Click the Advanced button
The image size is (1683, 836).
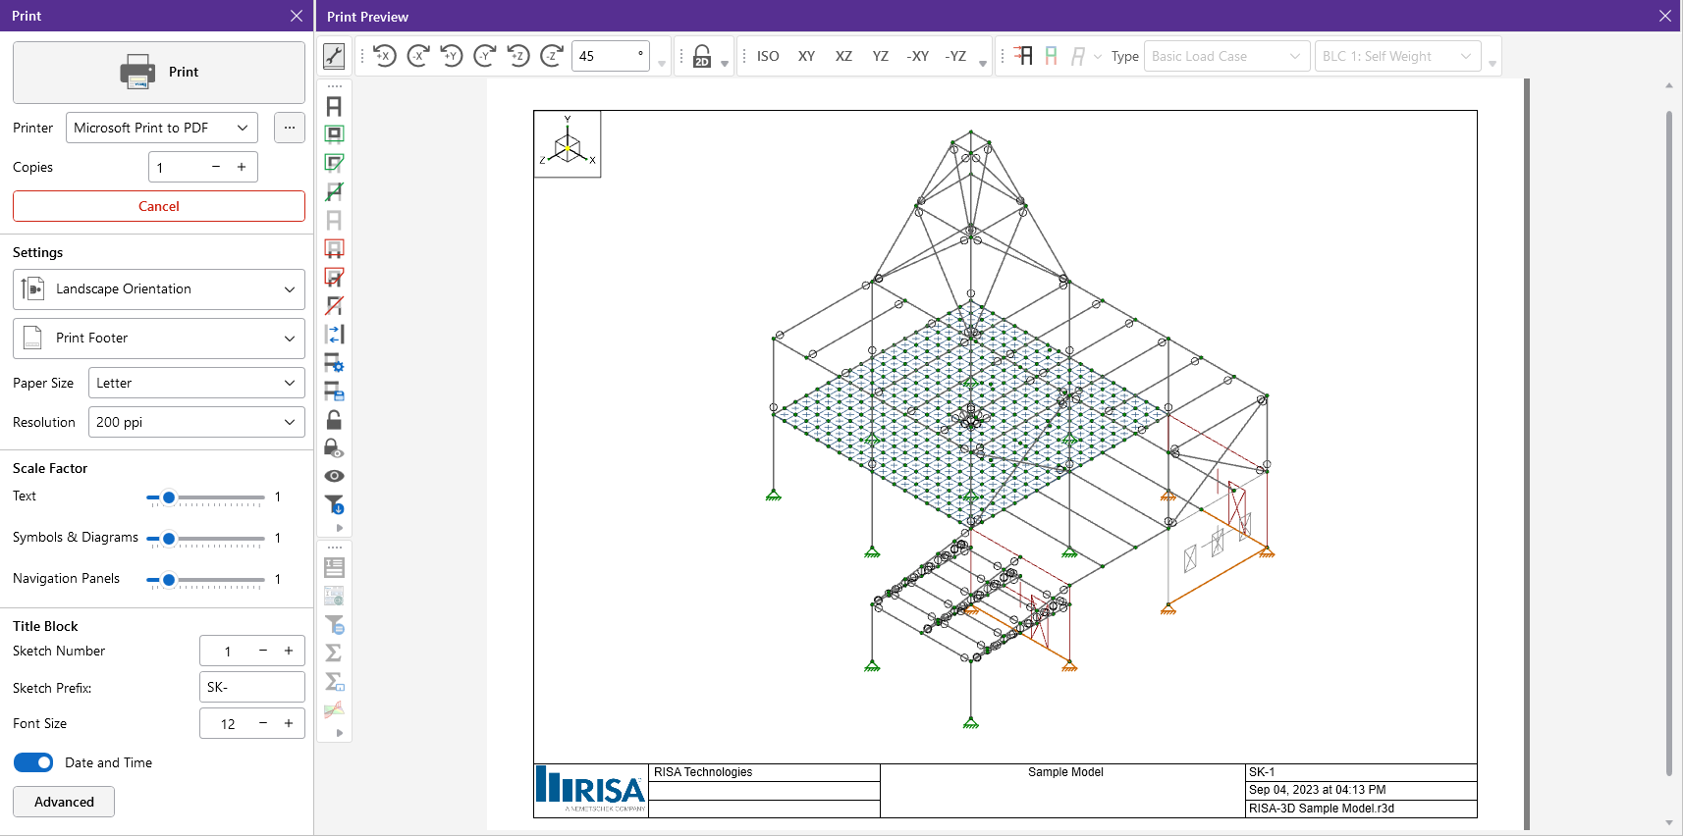pyautogui.click(x=64, y=802)
